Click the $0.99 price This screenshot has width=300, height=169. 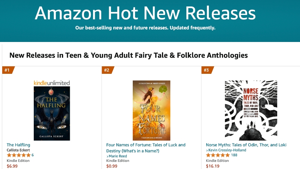click(112, 166)
